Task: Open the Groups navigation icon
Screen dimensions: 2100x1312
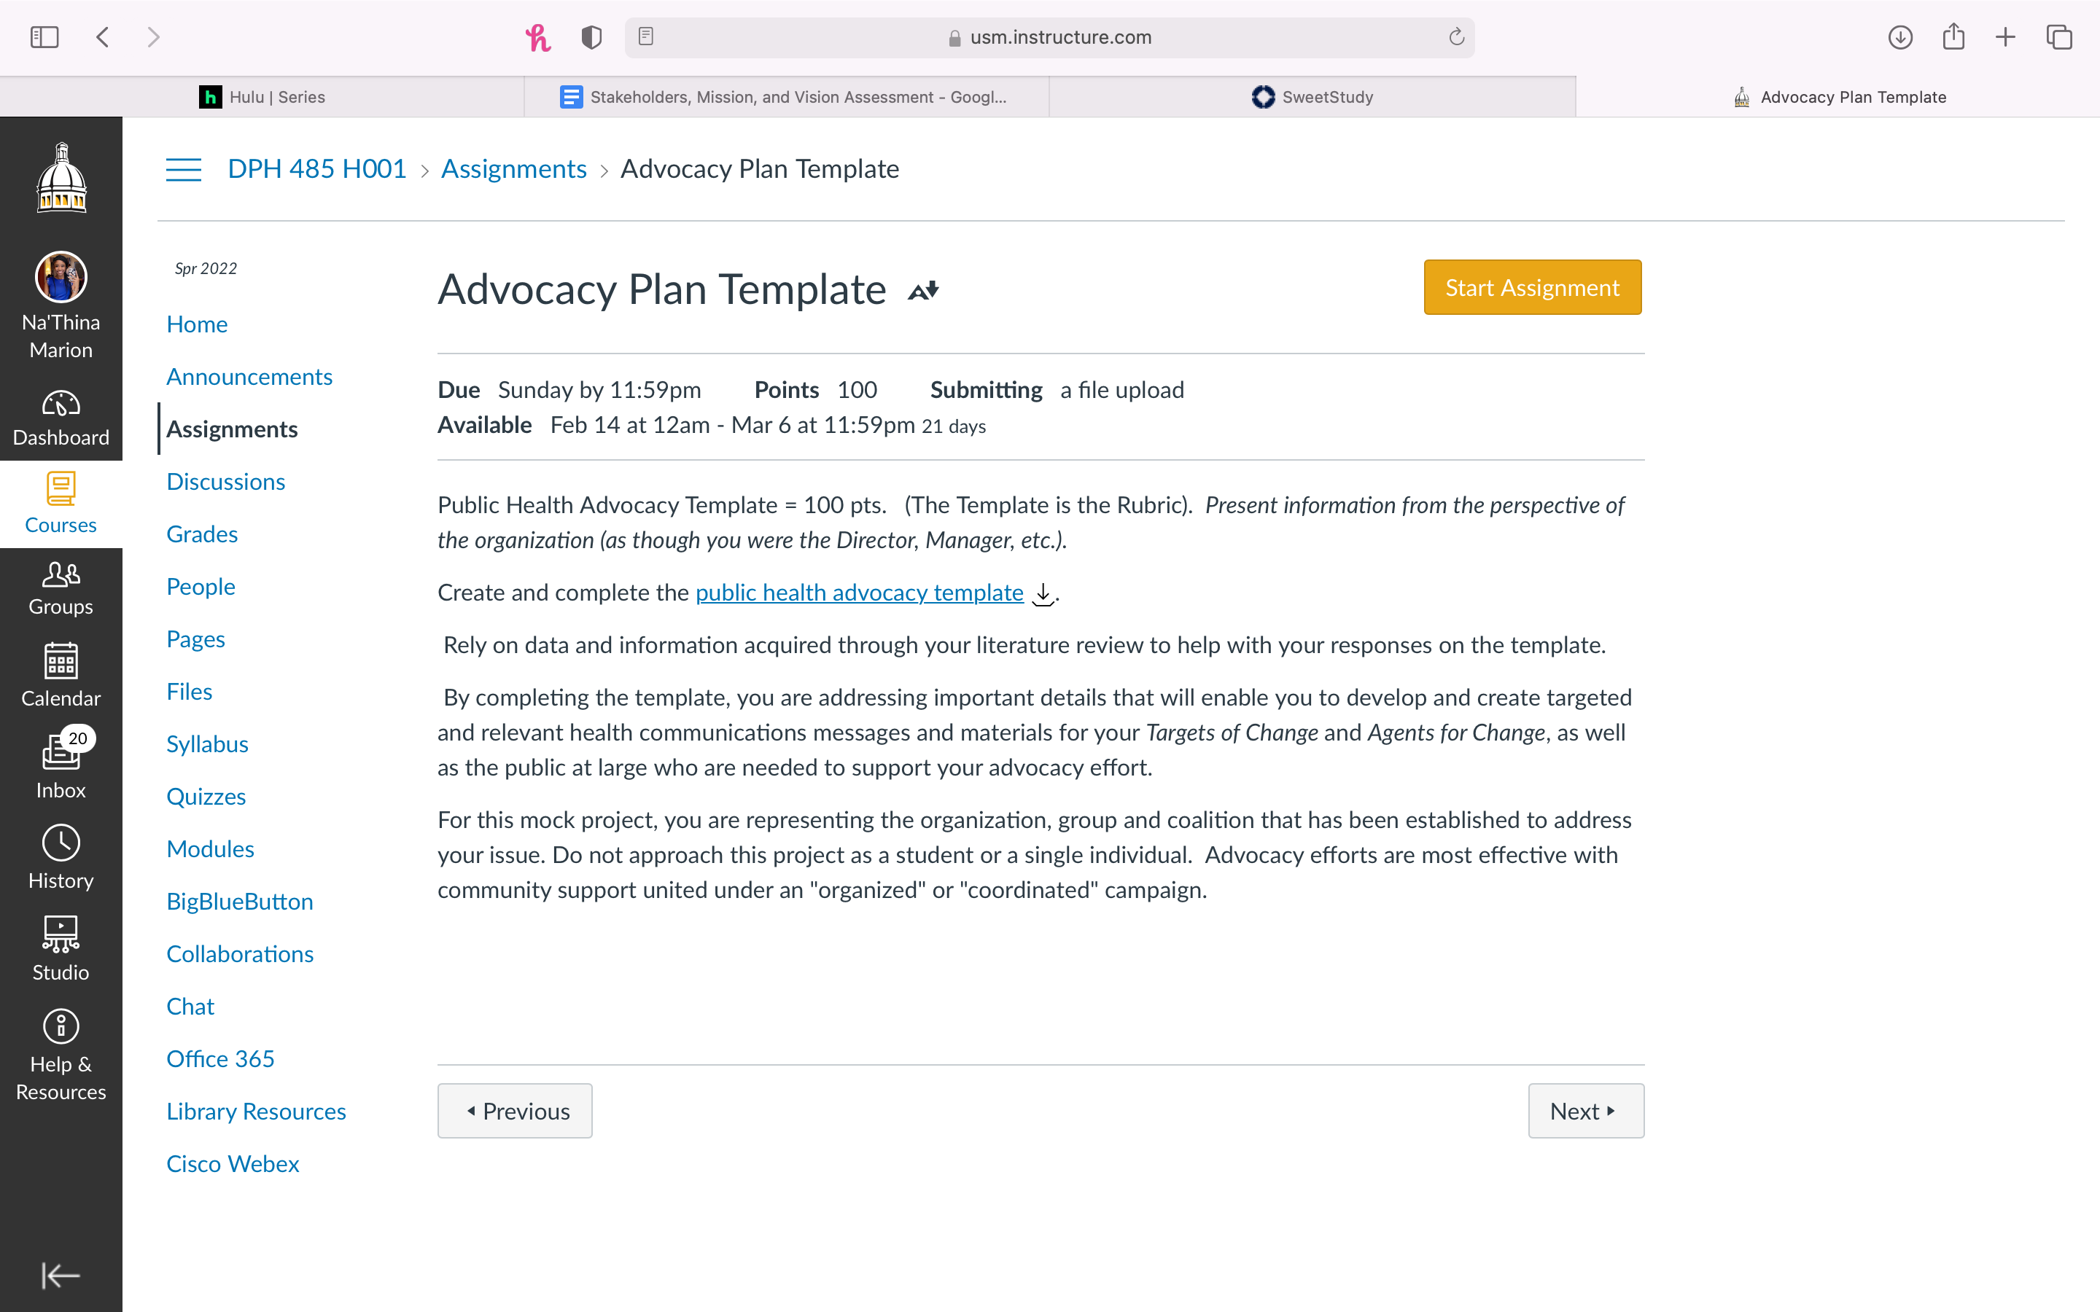Action: point(61,589)
